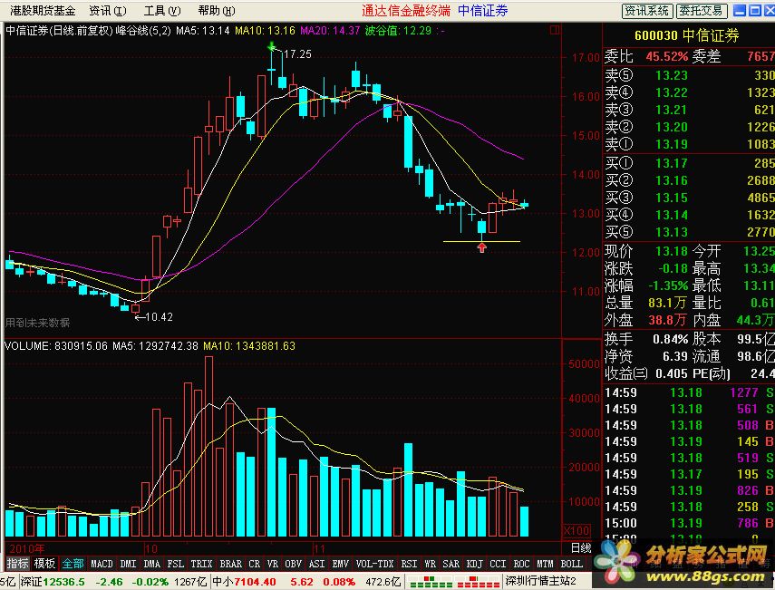The width and height of the screenshot is (775, 590).
Task: Click the 波谷值: 12.29 label
Action: point(398,31)
